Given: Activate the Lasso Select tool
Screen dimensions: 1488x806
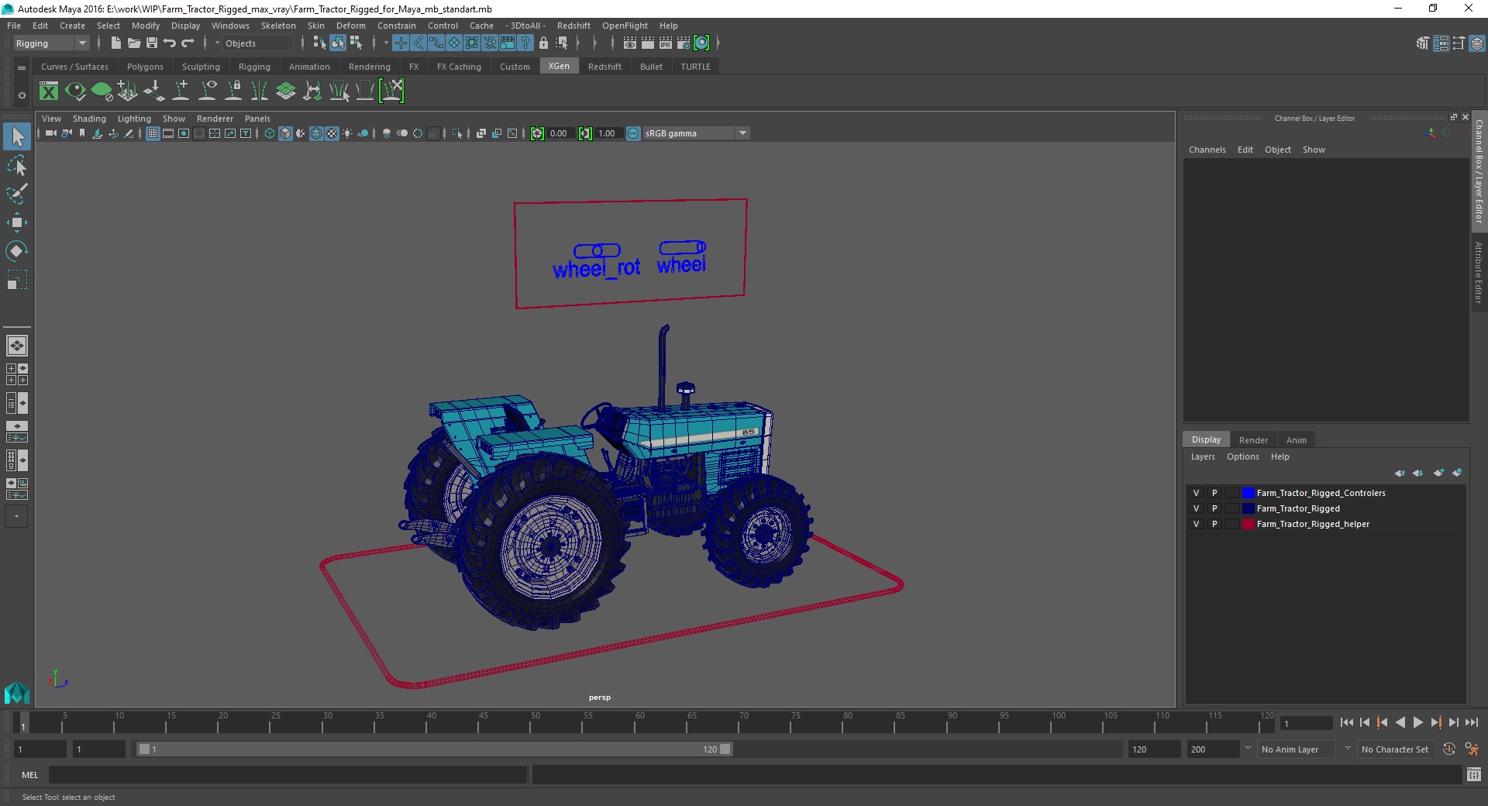Looking at the screenshot, I should coord(17,166).
